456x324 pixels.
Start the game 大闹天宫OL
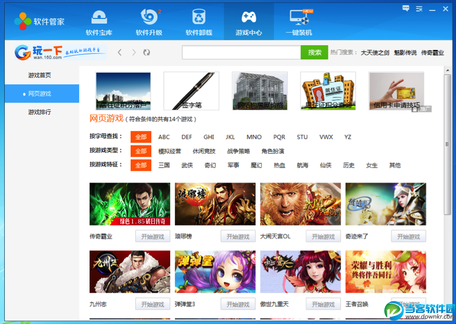[x=323, y=237]
